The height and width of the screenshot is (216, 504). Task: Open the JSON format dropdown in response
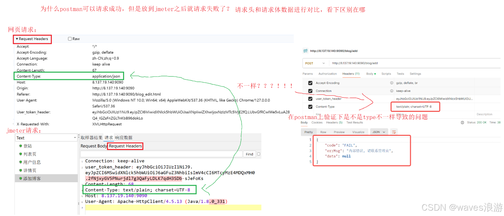click(379, 132)
